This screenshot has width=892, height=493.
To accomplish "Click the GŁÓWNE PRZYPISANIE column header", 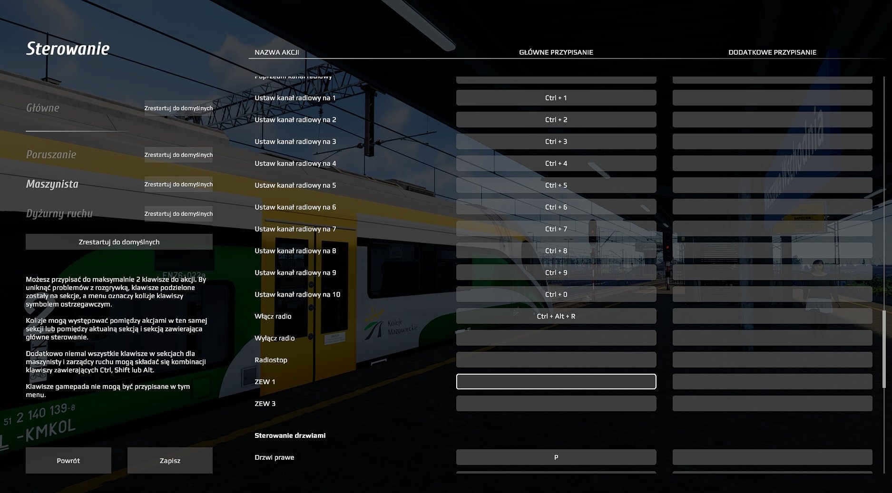I will [x=556, y=52].
